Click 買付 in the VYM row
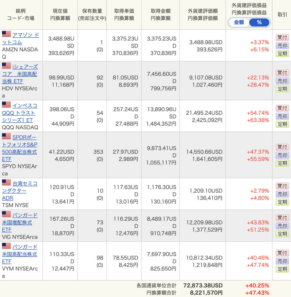291x297 pixels. (282, 253)
